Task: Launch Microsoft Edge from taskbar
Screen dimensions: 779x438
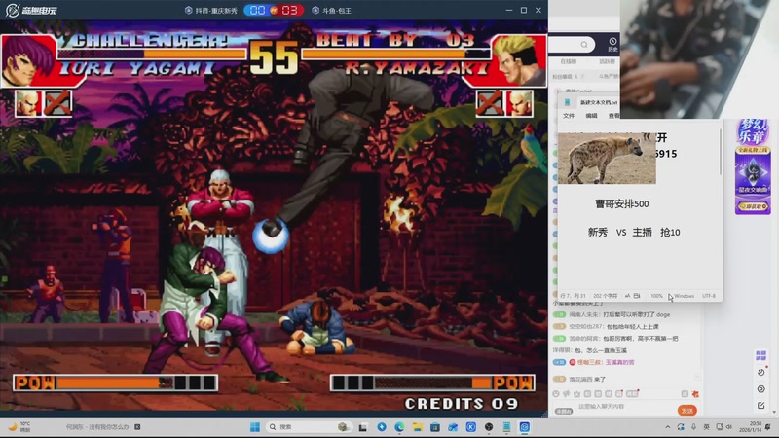Action: [x=399, y=427]
